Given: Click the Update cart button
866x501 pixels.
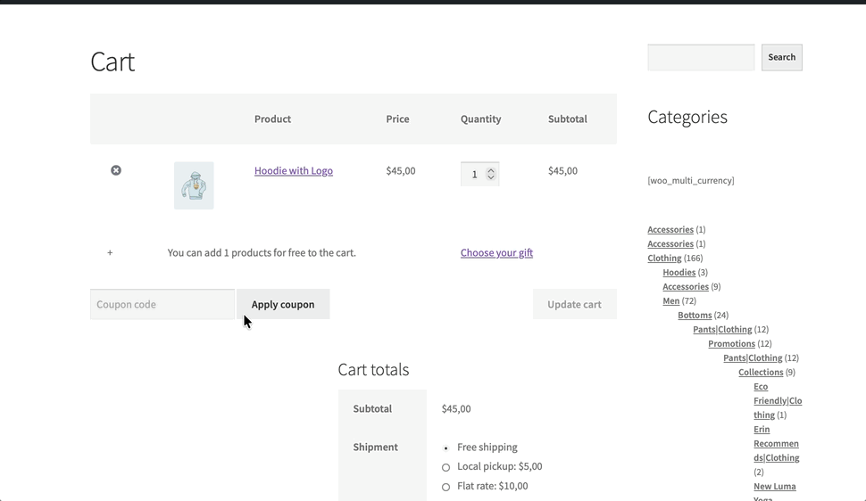Looking at the screenshot, I should (x=574, y=304).
